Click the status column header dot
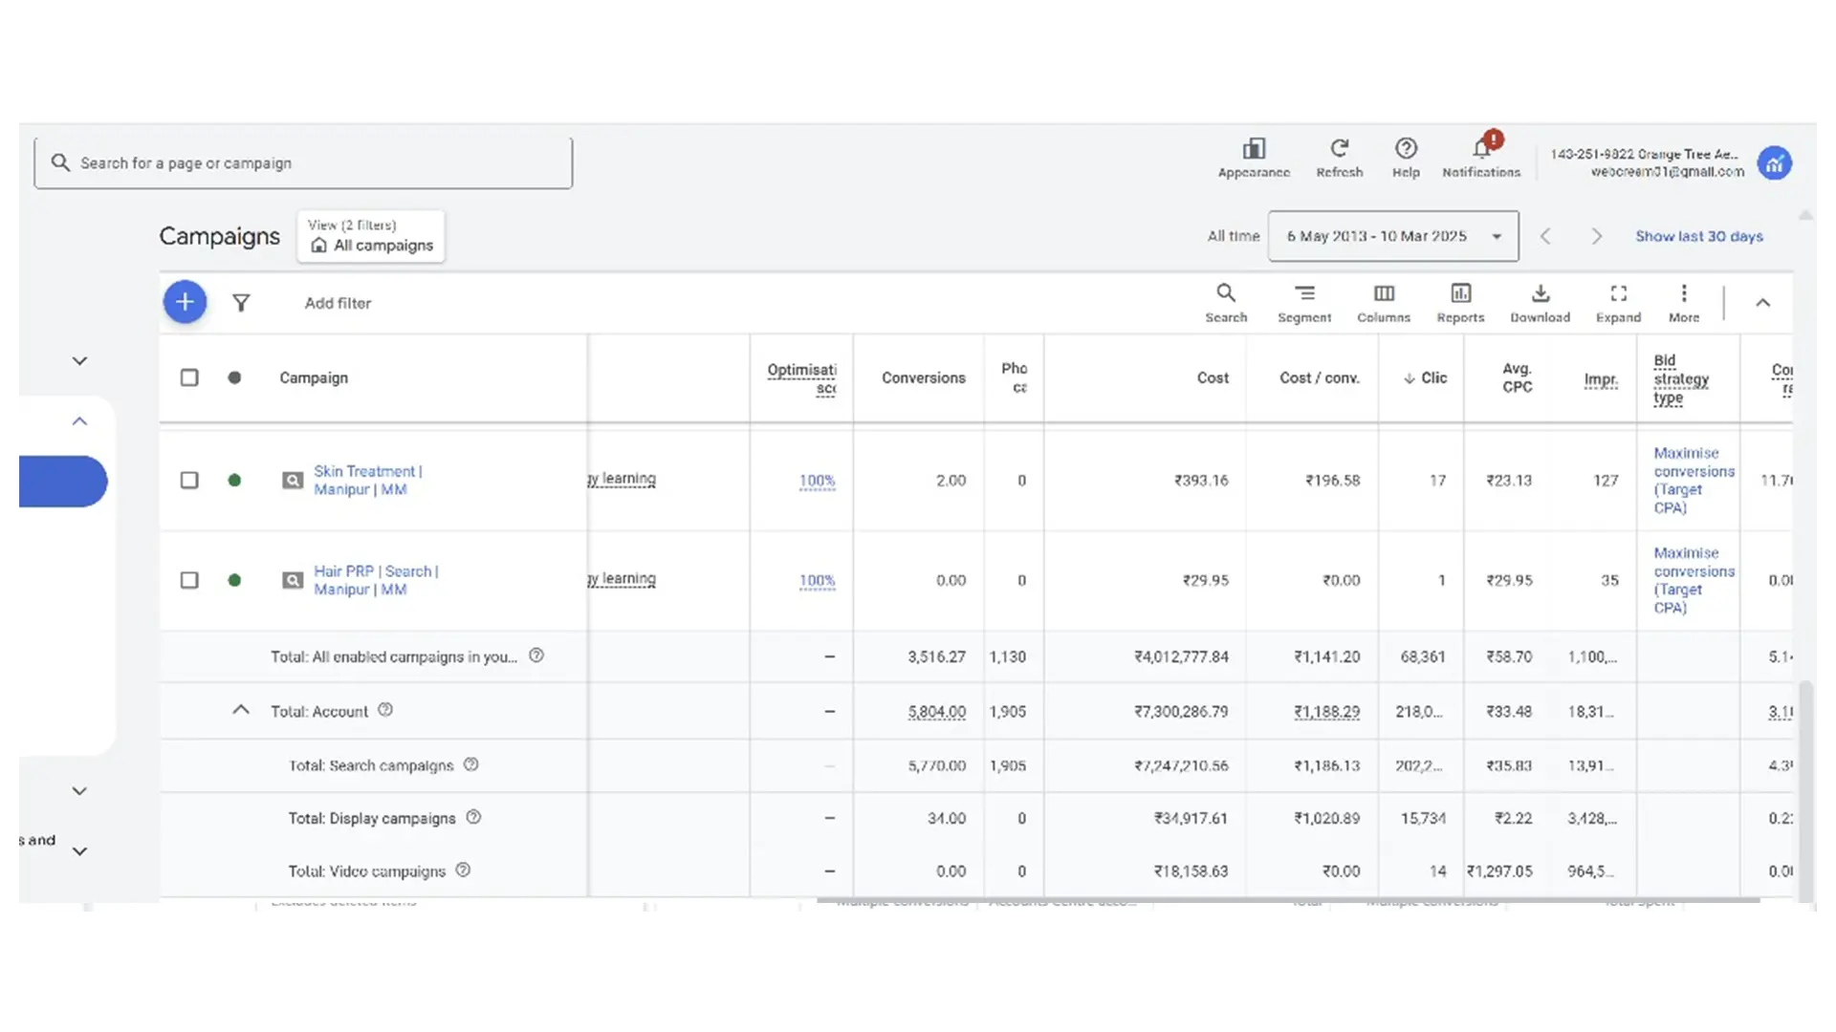The width and height of the screenshot is (1836, 1032). pos(234,377)
